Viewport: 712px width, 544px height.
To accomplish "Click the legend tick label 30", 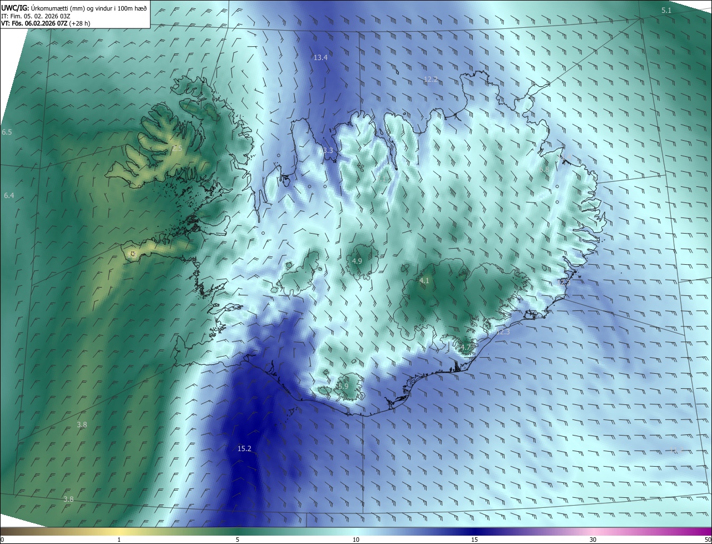I will coord(593,540).
